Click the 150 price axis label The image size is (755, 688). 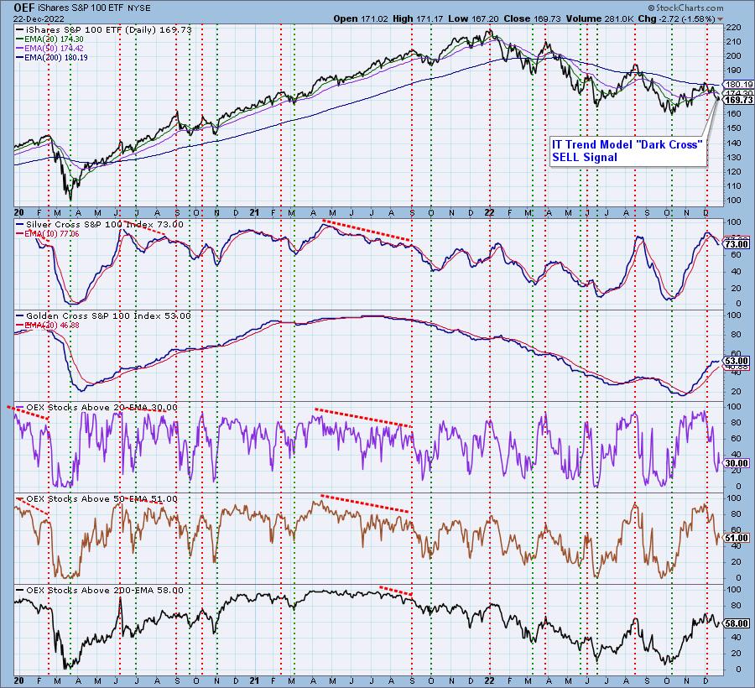(734, 128)
